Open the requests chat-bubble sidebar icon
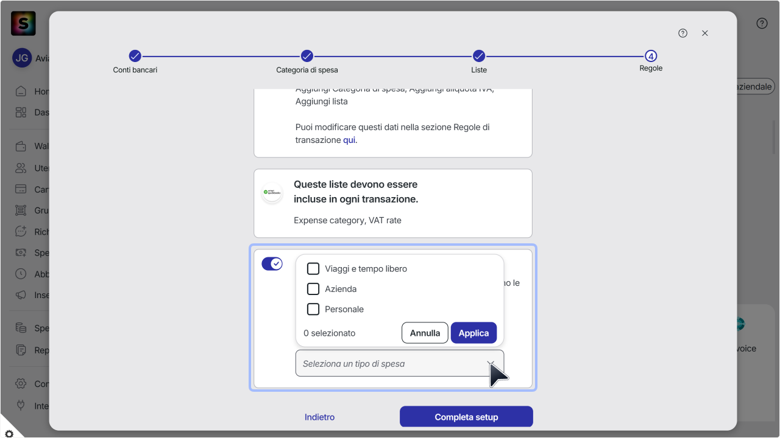Viewport: 780px width, 438px height. click(21, 232)
